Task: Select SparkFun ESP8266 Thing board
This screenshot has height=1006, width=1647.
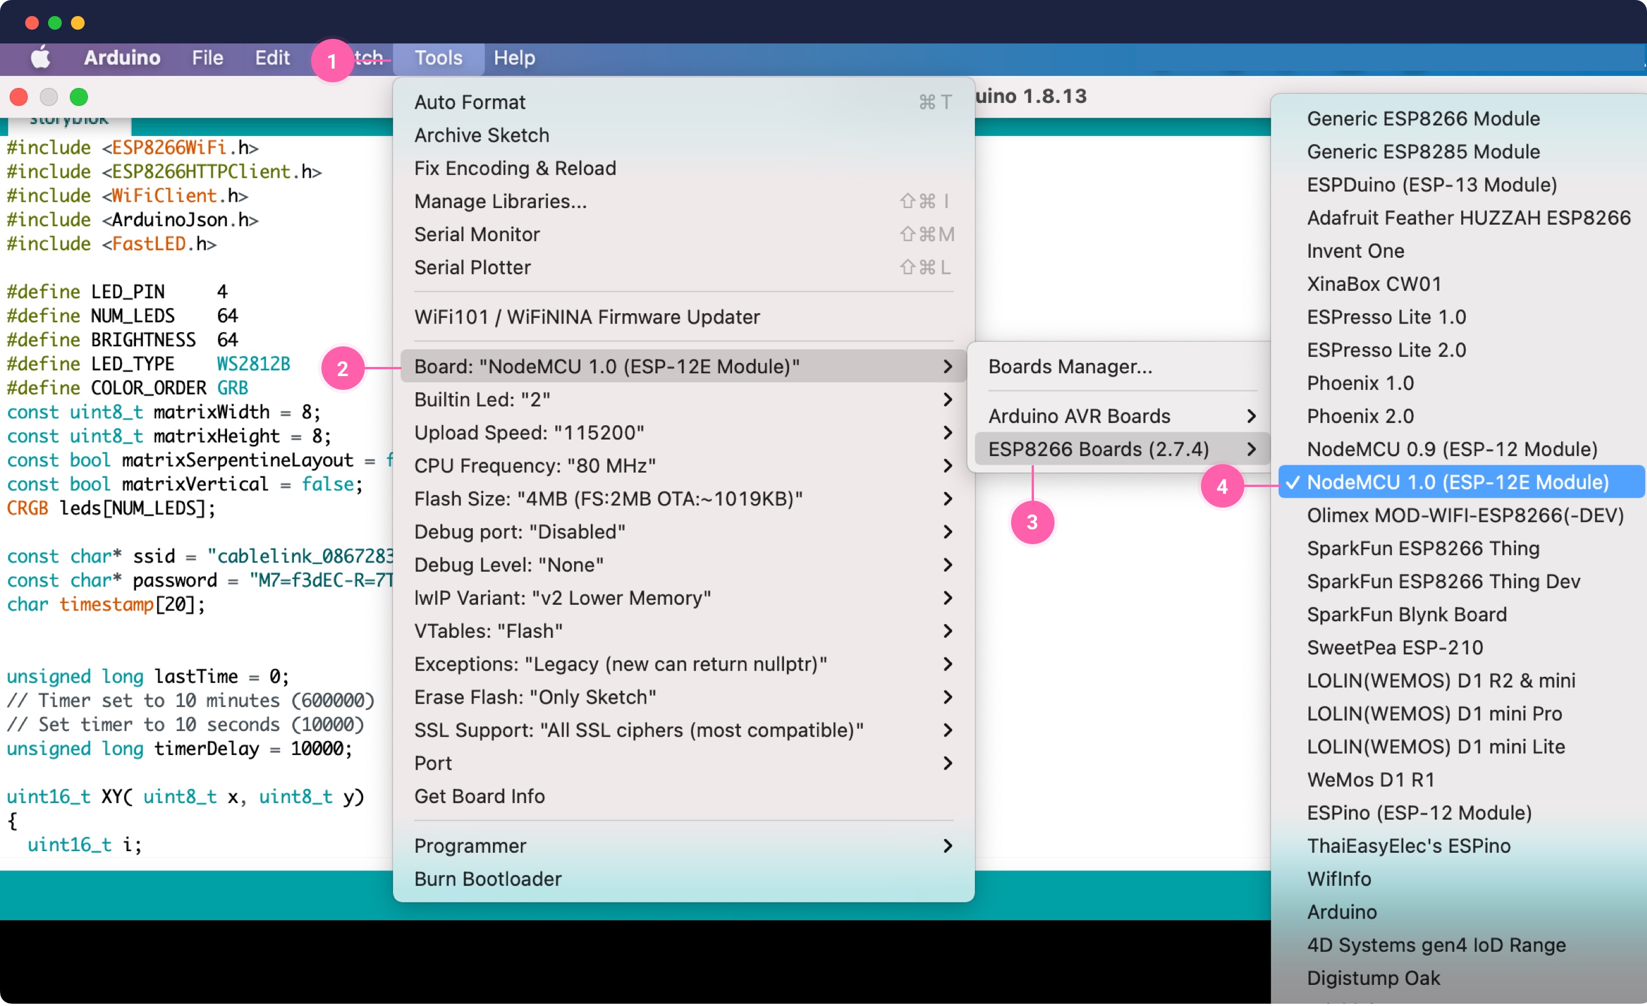Action: (x=1461, y=548)
